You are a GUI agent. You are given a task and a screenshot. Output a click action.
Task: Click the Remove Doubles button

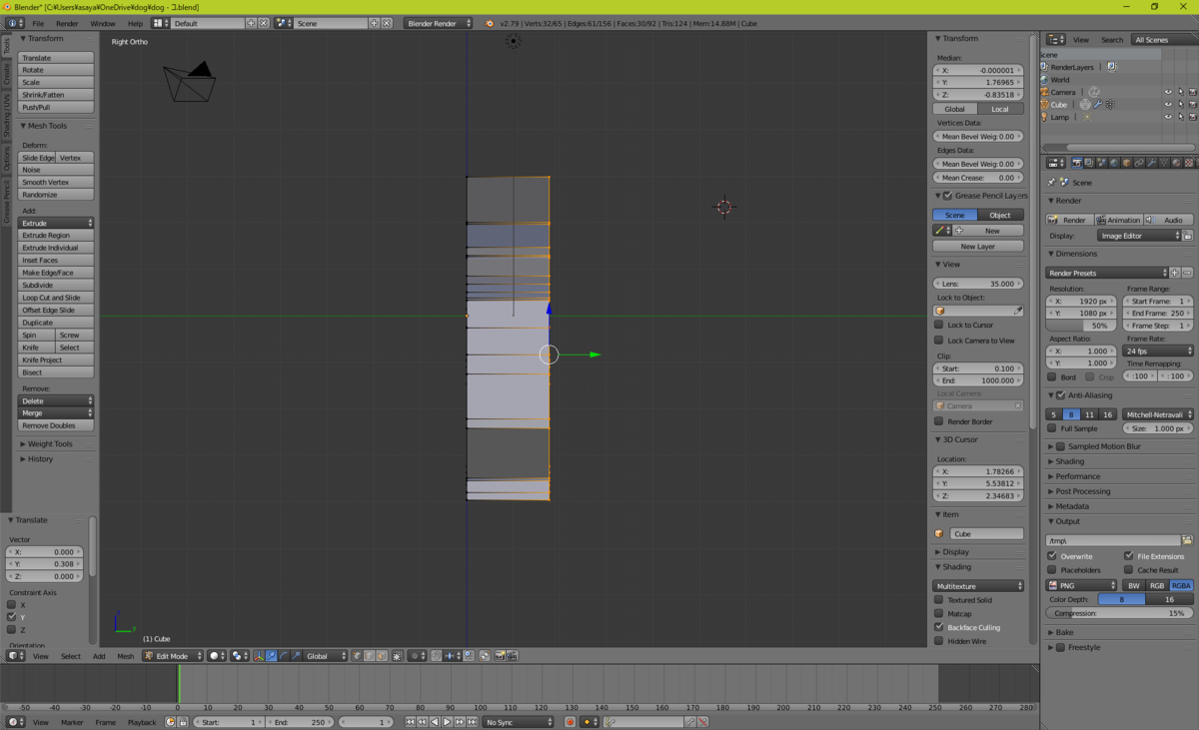click(56, 425)
